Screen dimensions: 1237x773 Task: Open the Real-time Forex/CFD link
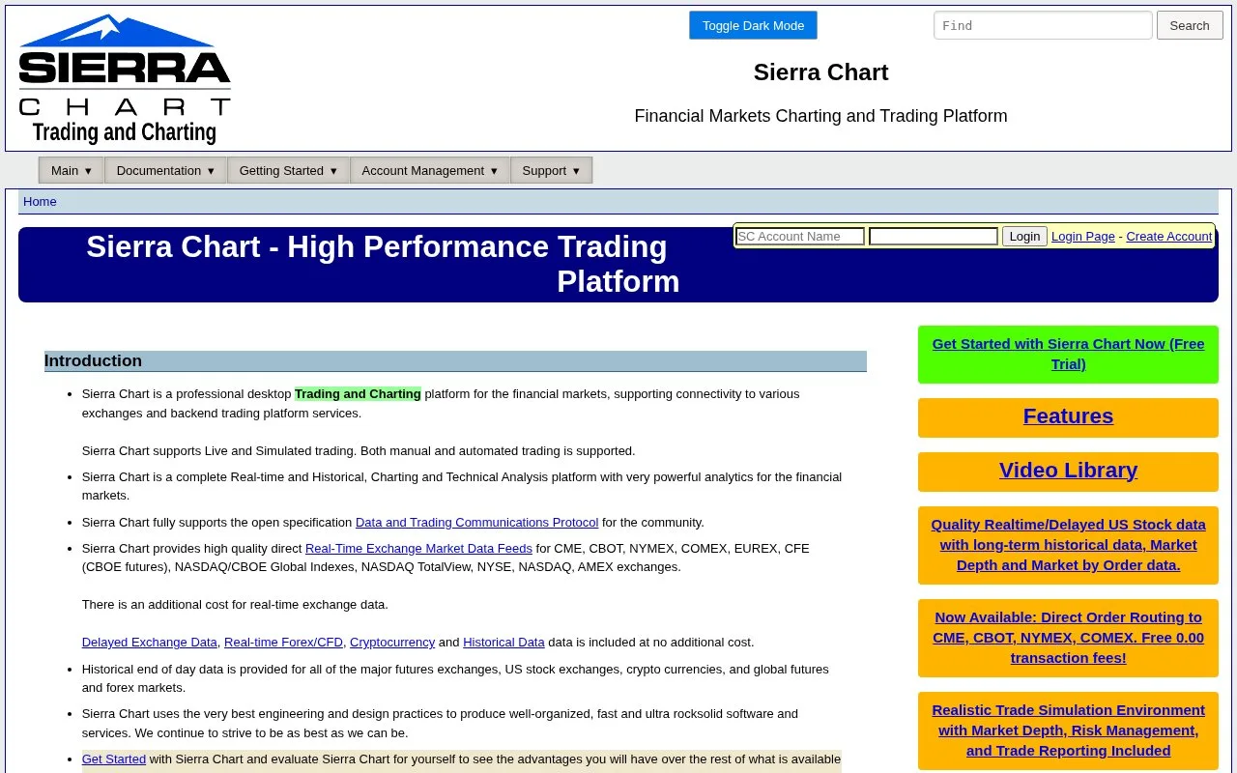click(283, 643)
